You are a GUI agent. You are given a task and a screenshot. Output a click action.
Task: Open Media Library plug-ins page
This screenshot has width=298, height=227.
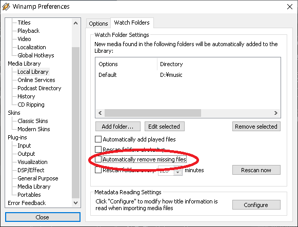(34, 187)
